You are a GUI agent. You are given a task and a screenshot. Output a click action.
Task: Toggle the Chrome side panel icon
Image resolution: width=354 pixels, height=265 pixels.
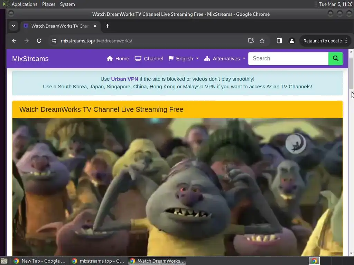coord(279,41)
